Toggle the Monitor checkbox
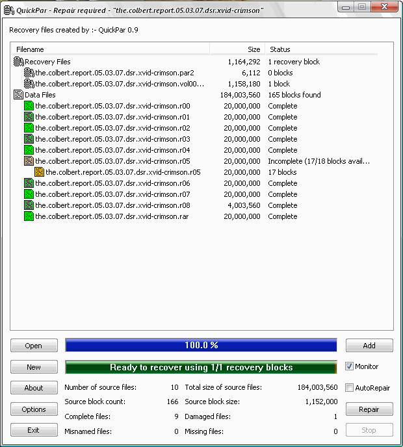The width and height of the screenshot is (403, 447). click(349, 366)
